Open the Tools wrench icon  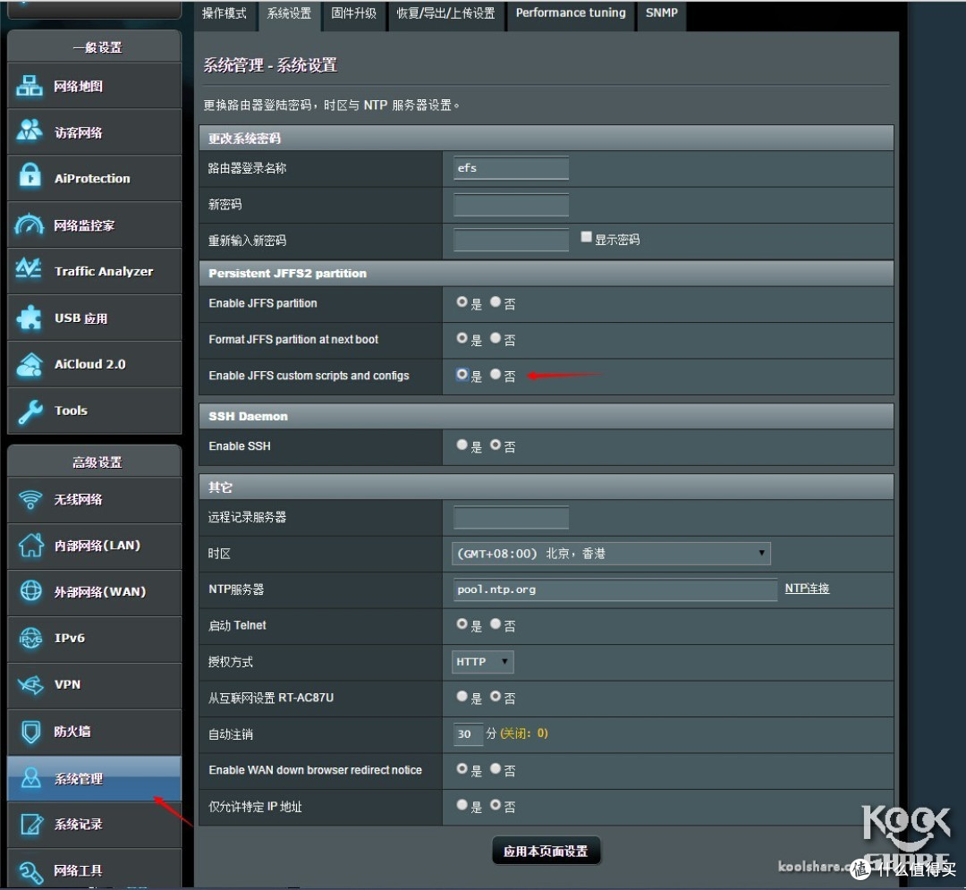tap(30, 411)
